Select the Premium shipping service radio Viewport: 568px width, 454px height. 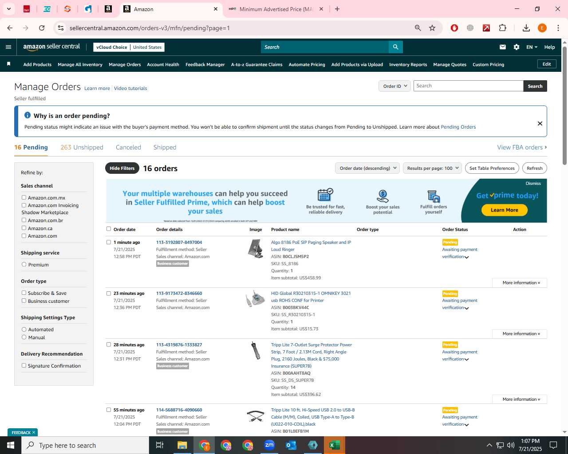point(24,264)
